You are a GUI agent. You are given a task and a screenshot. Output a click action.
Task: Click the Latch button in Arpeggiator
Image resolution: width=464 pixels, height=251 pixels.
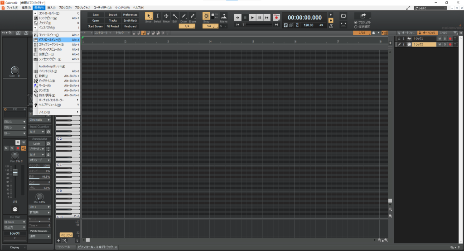point(37,143)
